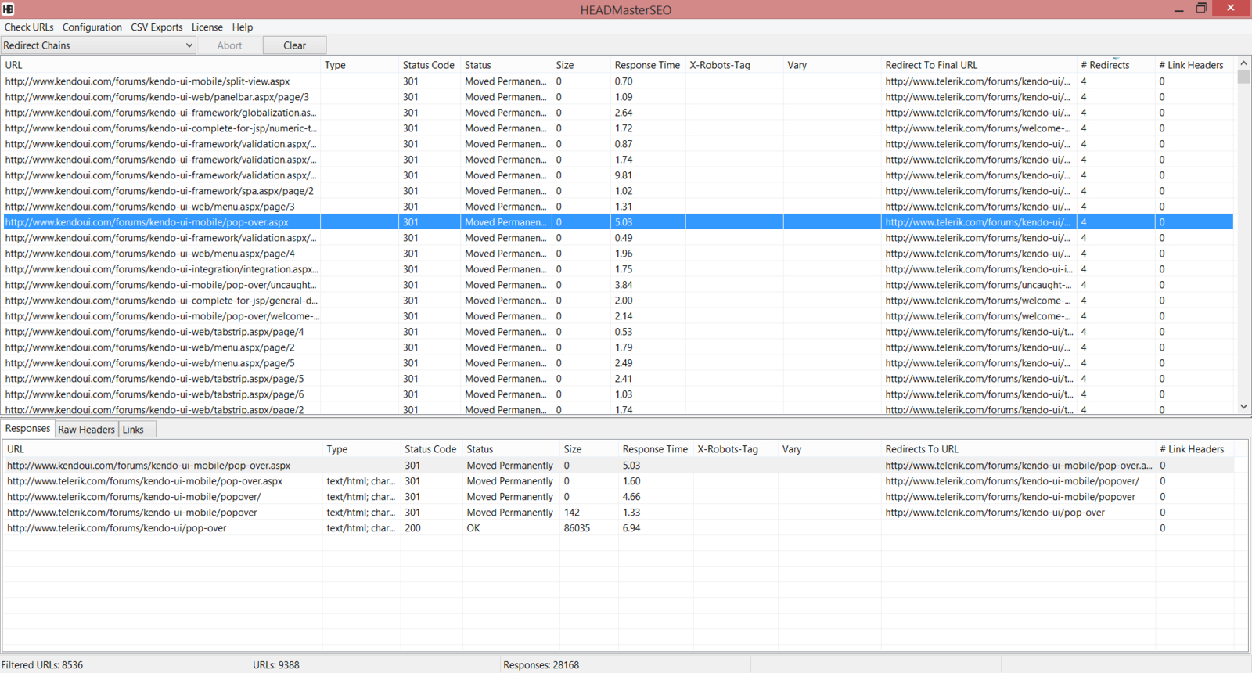Viewport: 1252px width, 673px height.
Task: Select the kendo-ui-integration/integration.aspx row
Action: pyautogui.click(x=618, y=269)
